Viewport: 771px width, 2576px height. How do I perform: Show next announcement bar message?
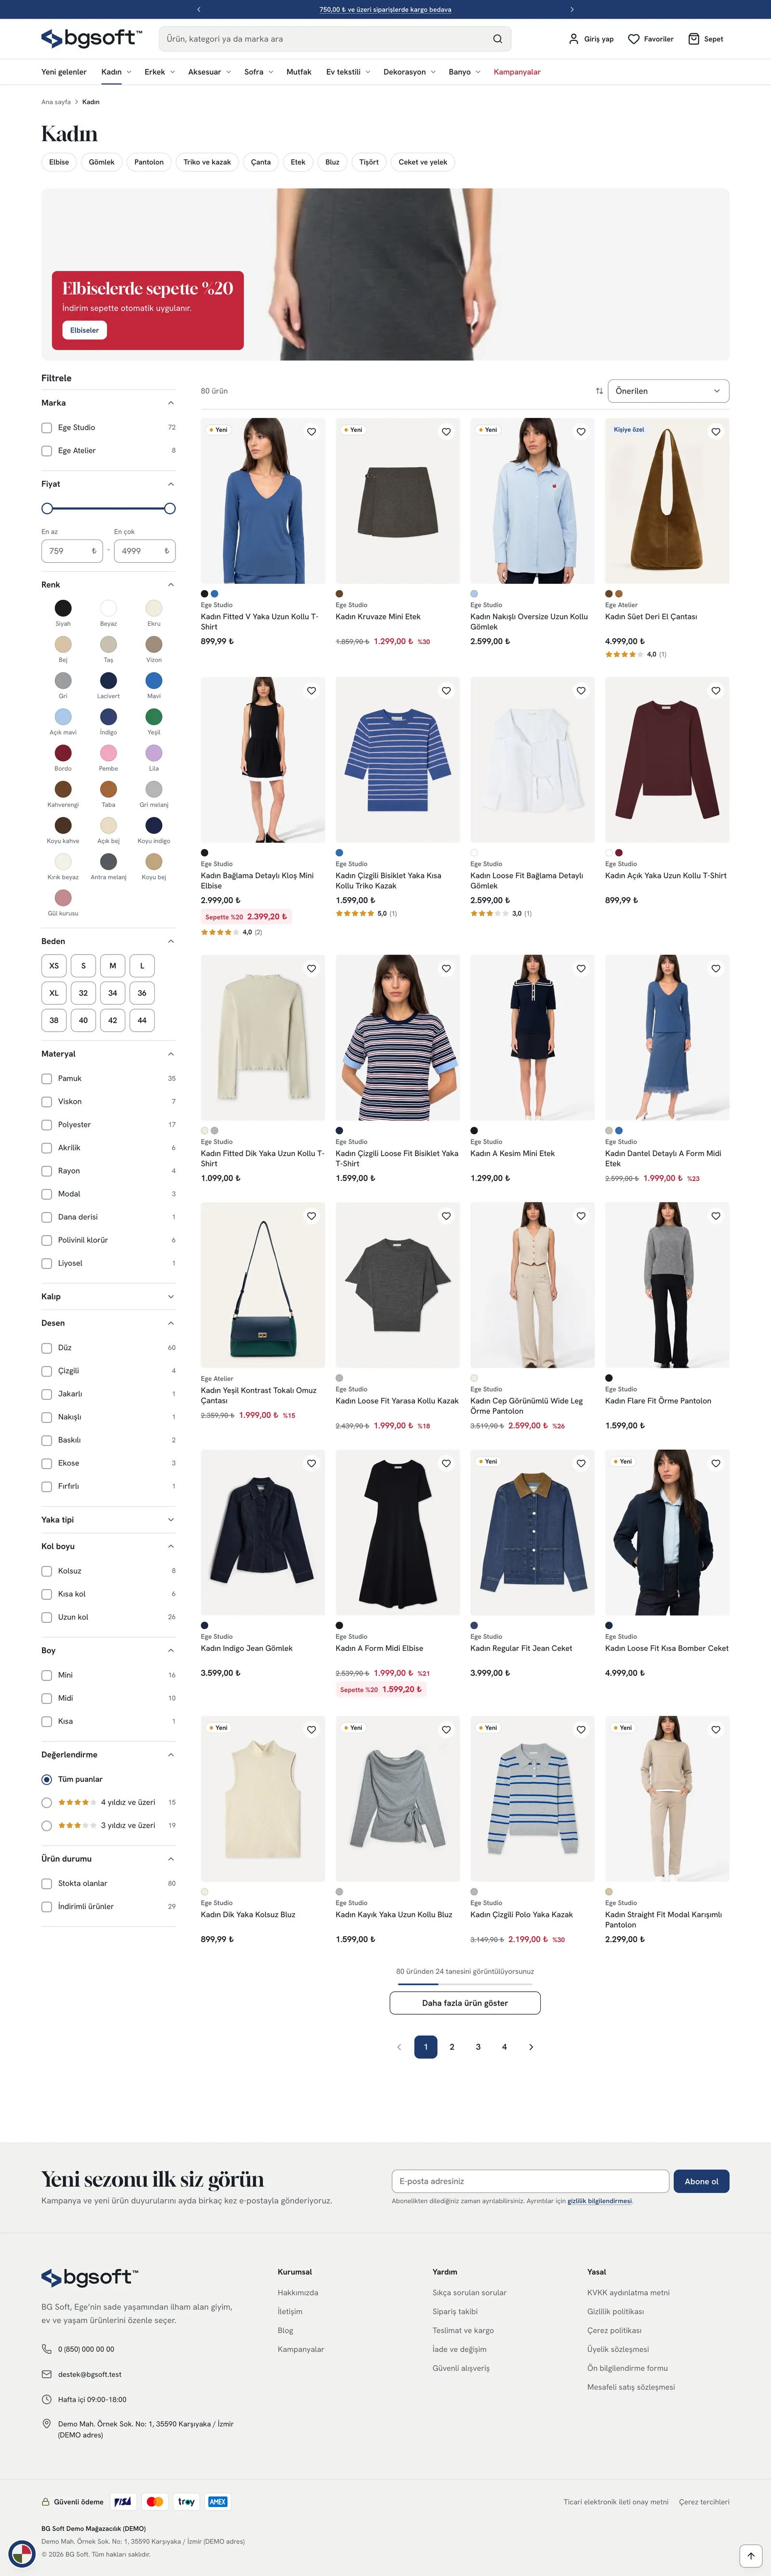572,9
